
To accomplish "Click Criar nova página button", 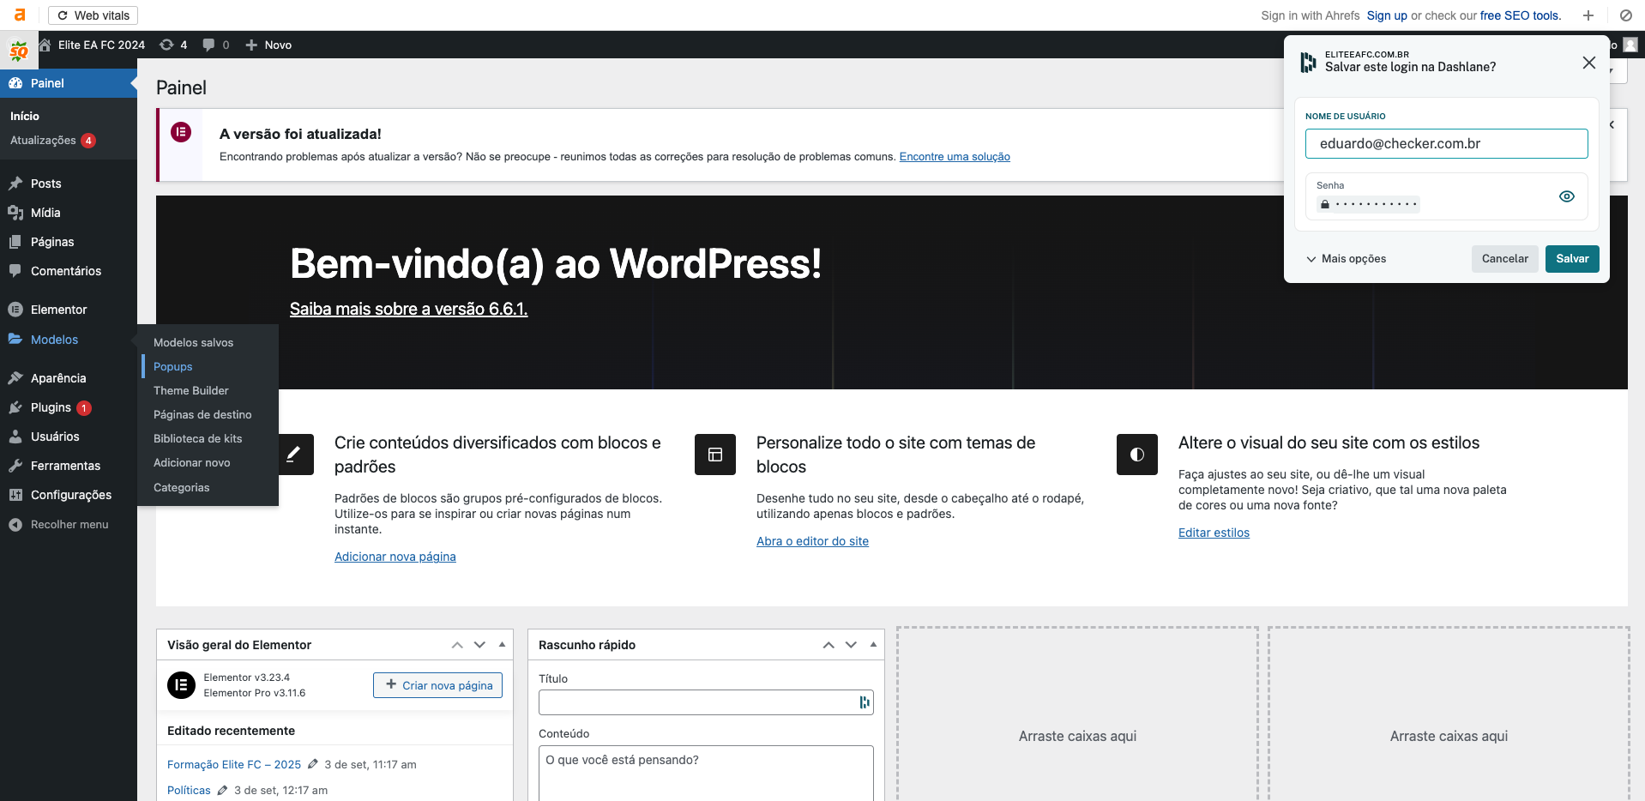I will coord(437,685).
